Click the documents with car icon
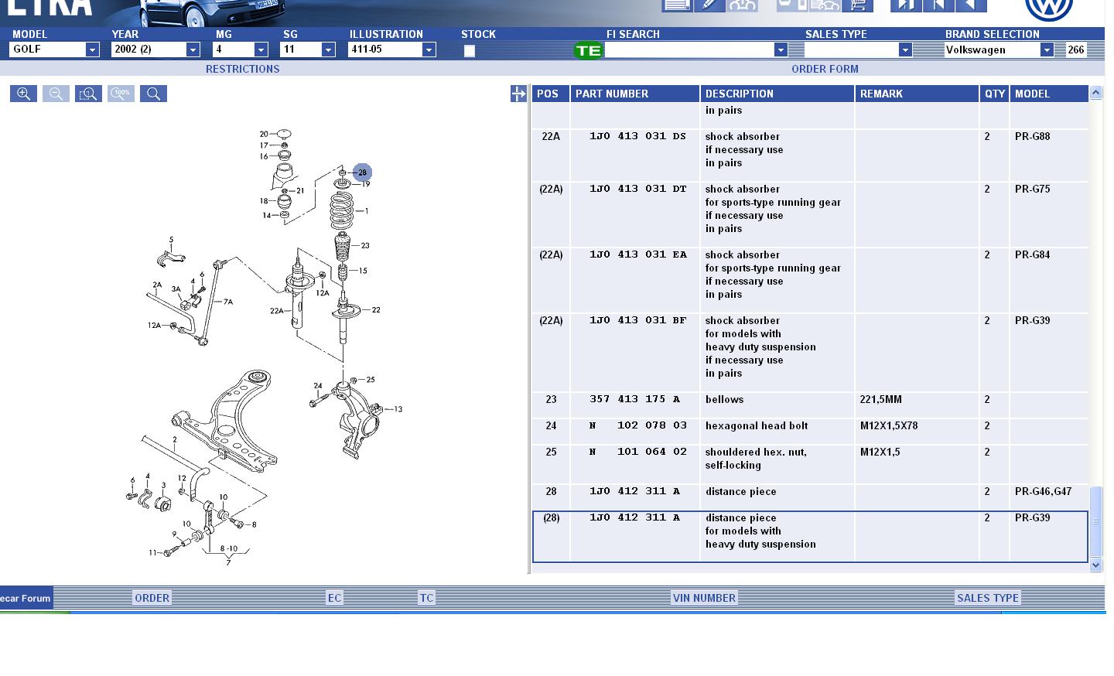 point(825,5)
